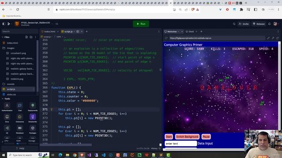Open Chrome from the taskbar
Image resolution: width=282 pixels, height=158 pixels.
click(74, 155)
